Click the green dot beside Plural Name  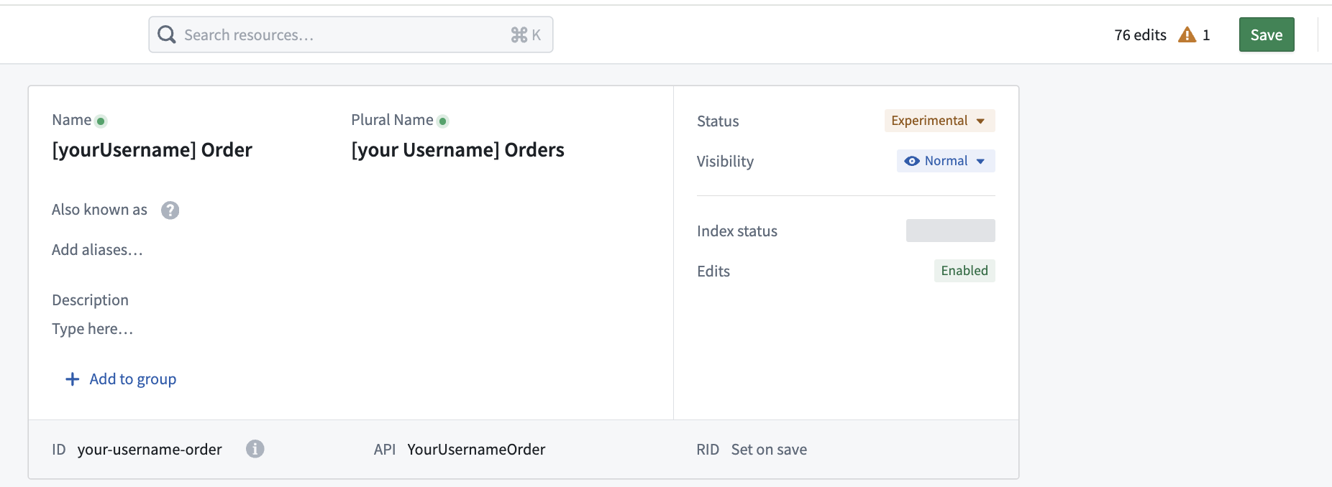(x=443, y=121)
